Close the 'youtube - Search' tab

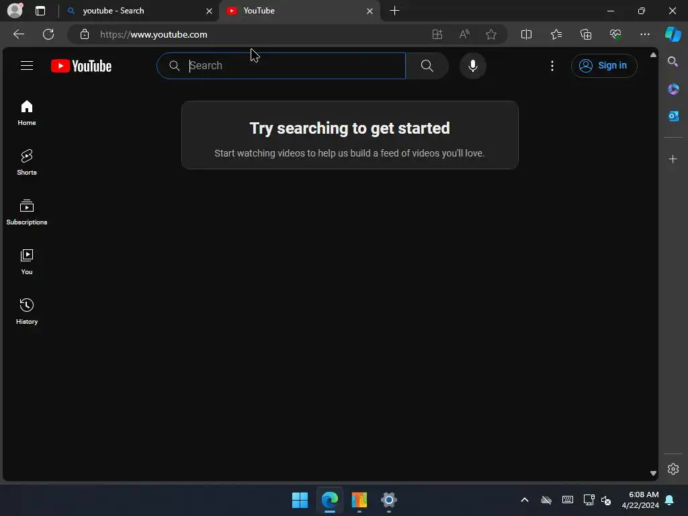click(x=210, y=11)
